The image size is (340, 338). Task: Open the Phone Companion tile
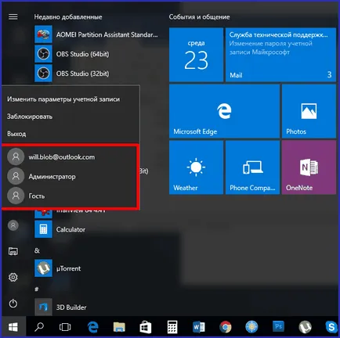tap(252, 167)
